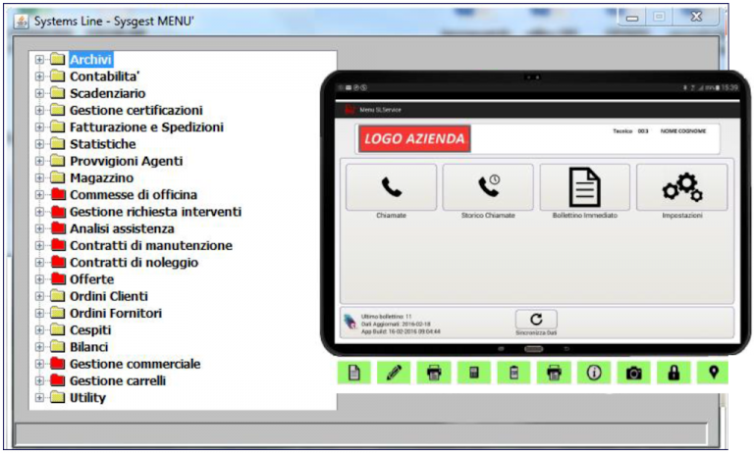
Task: Select the Gestione richiesta interventi label
Action: click(x=155, y=212)
